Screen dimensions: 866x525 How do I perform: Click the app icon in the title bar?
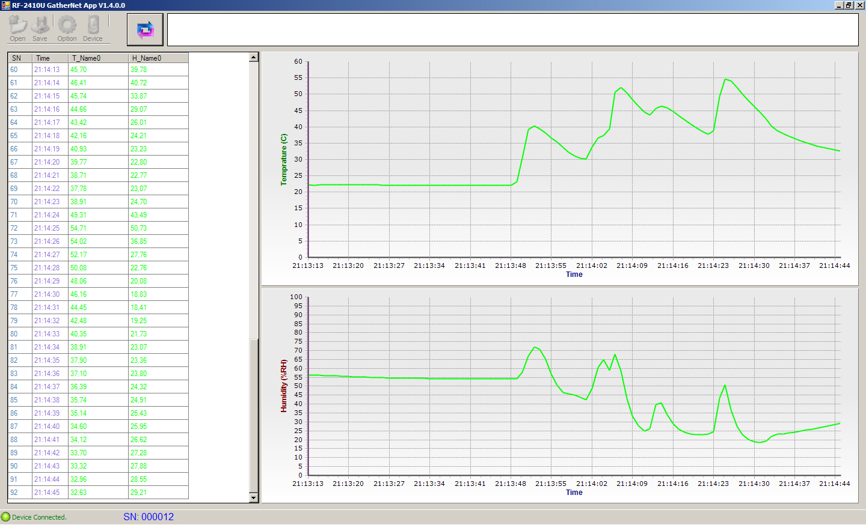click(x=5, y=5)
